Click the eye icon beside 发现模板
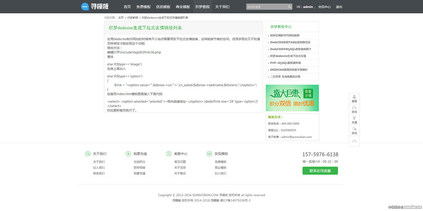Viewport: 423px width, 211px height. (x=209, y=154)
